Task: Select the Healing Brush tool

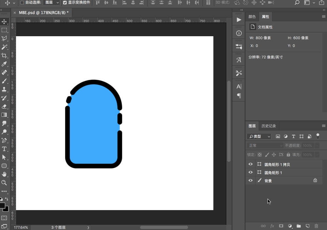Action: click(x=4, y=72)
